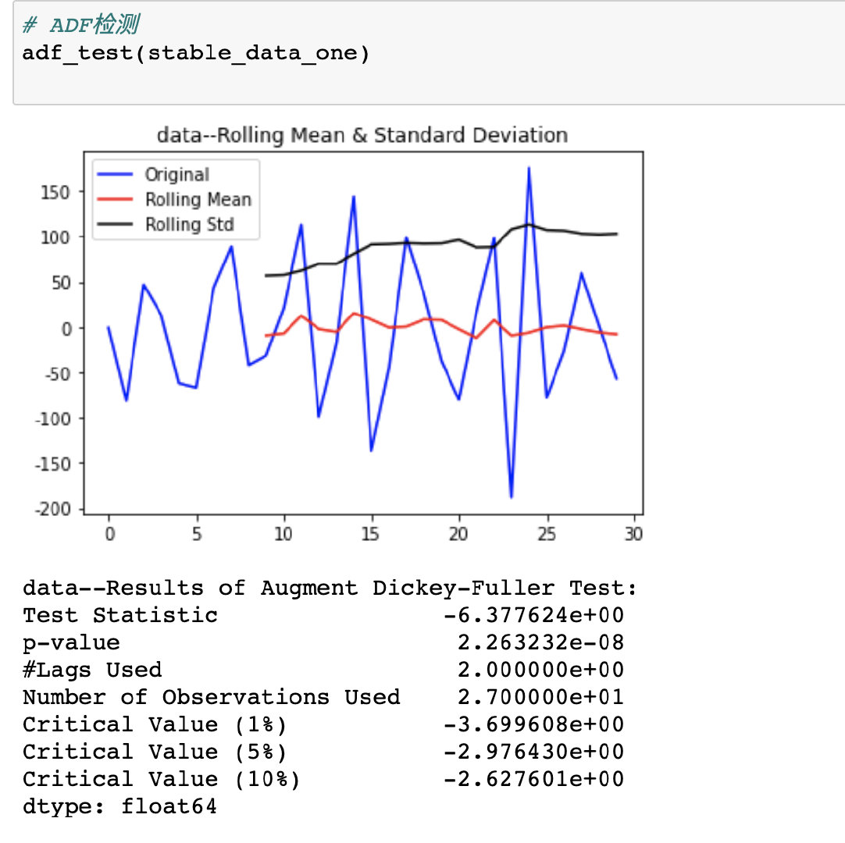Click the '# ADF检测' comment line
The image size is (845, 843).
pos(80,25)
